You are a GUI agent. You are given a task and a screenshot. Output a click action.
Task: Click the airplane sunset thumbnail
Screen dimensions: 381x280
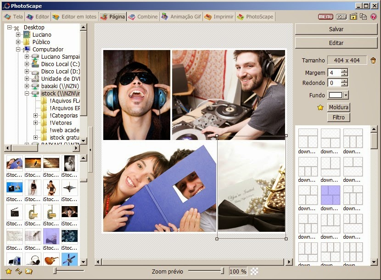[x=33, y=163]
